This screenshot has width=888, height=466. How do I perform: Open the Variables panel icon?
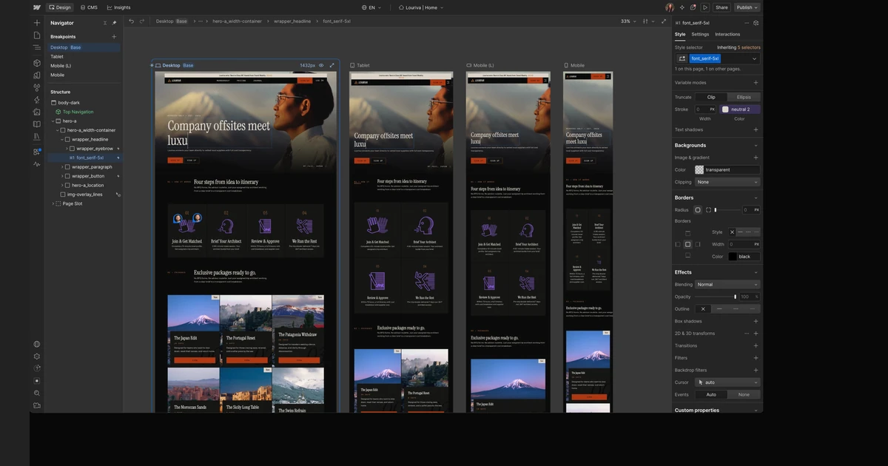(37, 75)
